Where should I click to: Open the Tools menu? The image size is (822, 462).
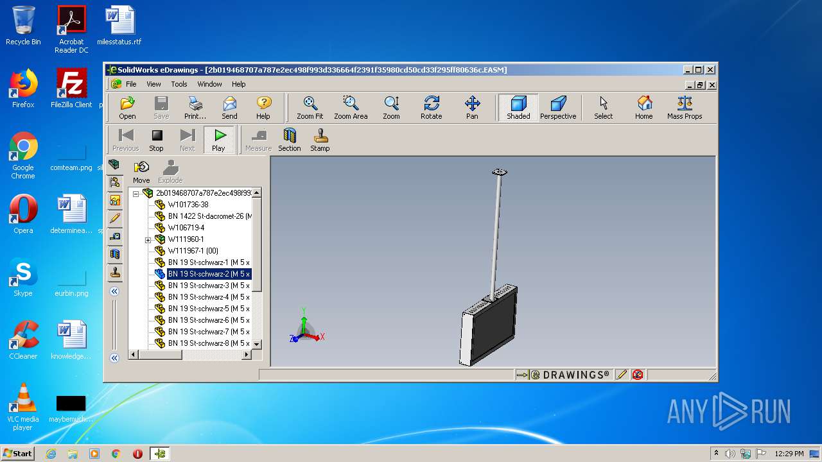(x=179, y=84)
